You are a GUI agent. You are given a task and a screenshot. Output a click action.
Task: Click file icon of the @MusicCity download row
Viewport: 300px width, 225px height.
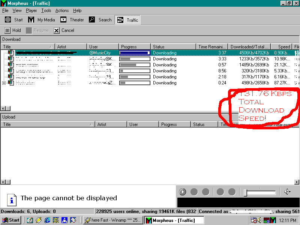coord(11,52)
